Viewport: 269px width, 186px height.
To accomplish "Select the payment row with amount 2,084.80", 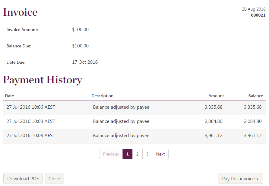I will tap(134, 121).
